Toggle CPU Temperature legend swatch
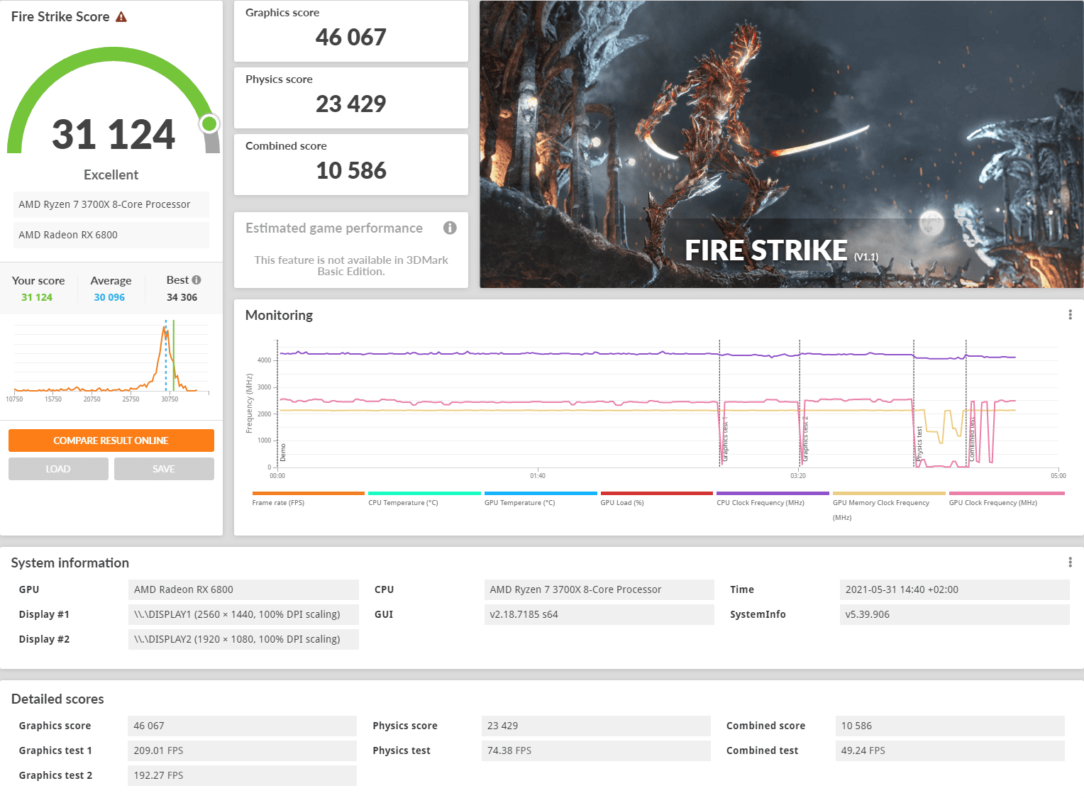This screenshot has height=798, width=1084. [424, 493]
